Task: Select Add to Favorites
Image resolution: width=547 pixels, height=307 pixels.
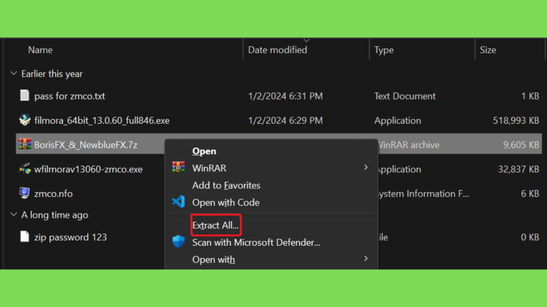Action: click(x=226, y=185)
